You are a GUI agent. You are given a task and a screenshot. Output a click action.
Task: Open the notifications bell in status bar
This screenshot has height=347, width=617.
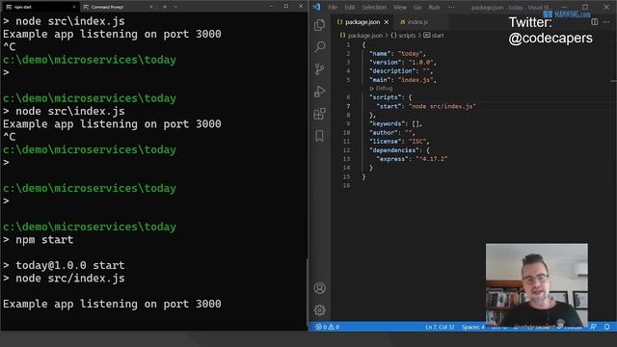[606, 327]
